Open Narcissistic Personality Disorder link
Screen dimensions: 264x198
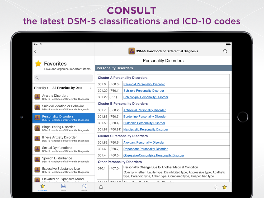point(146,129)
